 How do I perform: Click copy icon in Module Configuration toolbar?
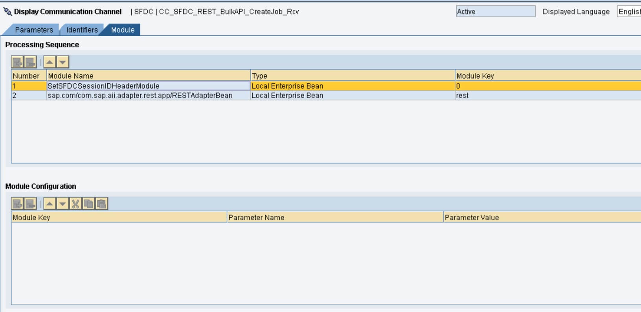coord(88,204)
